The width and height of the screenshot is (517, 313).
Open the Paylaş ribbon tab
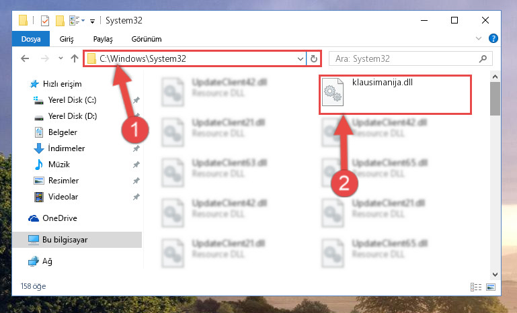click(x=103, y=39)
